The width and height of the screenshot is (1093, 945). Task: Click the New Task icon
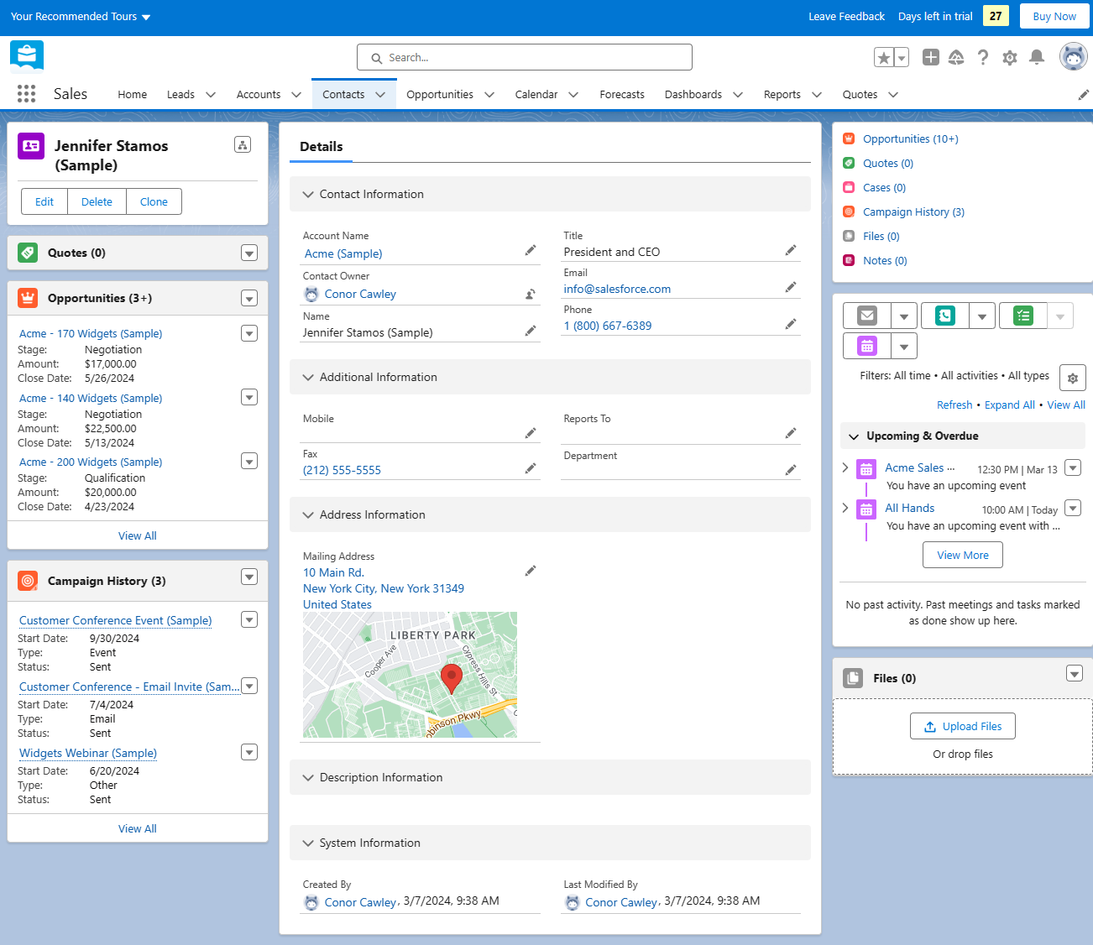coord(1023,316)
